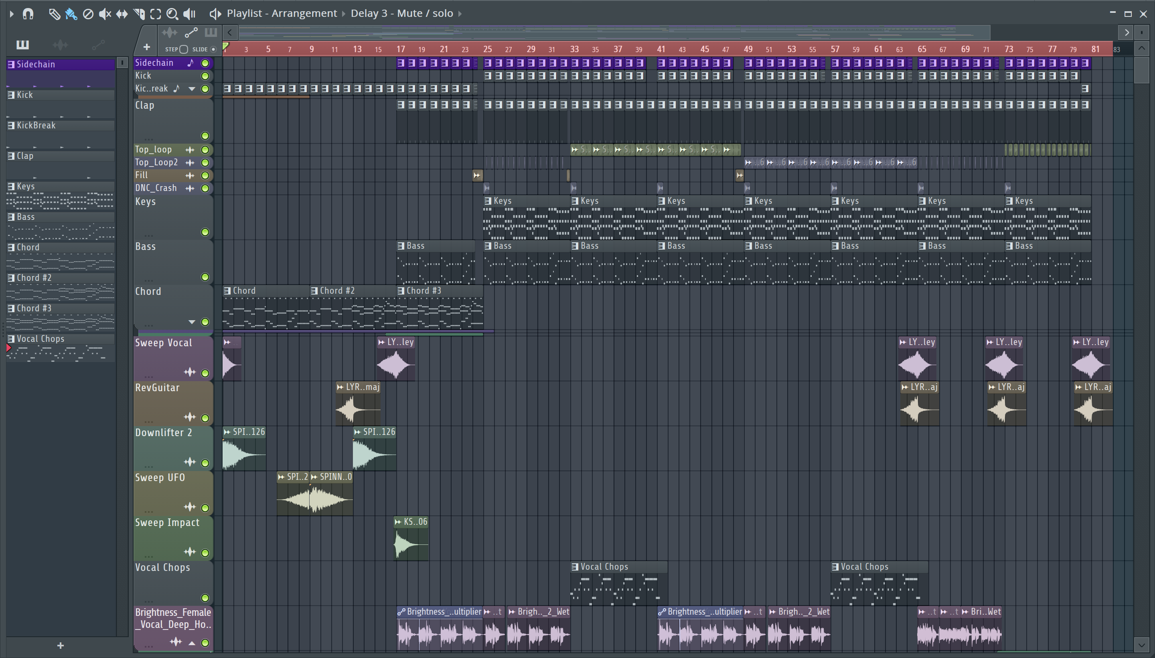
Task: Show pattern clips in picker panel
Action: pos(22,44)
